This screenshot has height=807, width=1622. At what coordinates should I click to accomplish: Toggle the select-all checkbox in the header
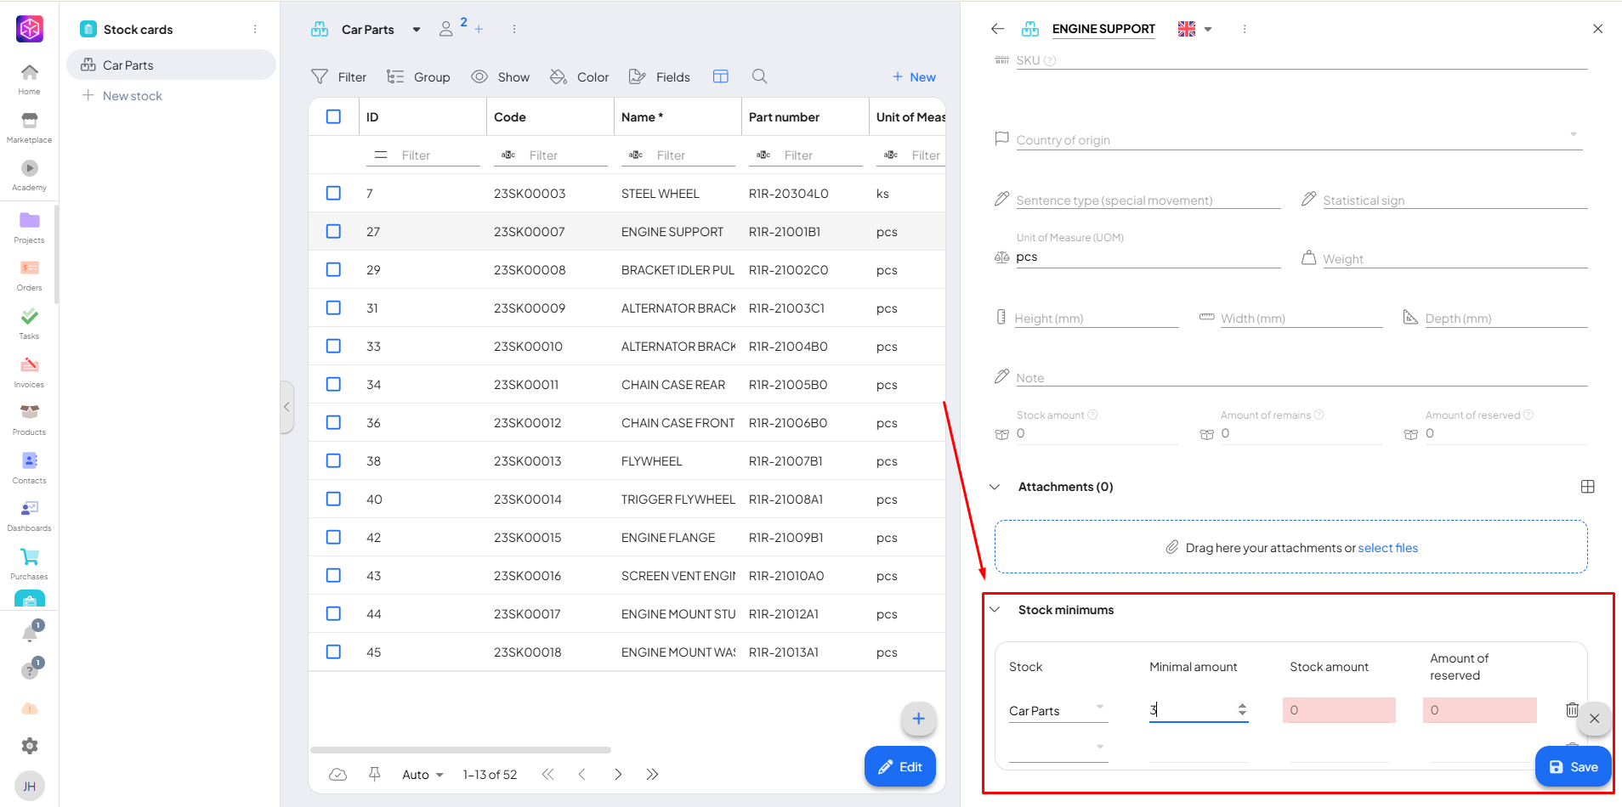333,117
